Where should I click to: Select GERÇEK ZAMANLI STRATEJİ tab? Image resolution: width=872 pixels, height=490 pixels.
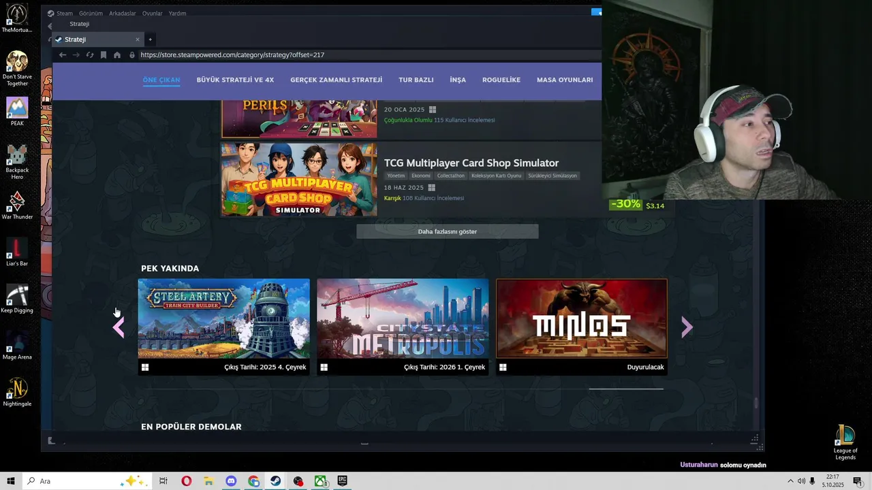coord(337,80)
